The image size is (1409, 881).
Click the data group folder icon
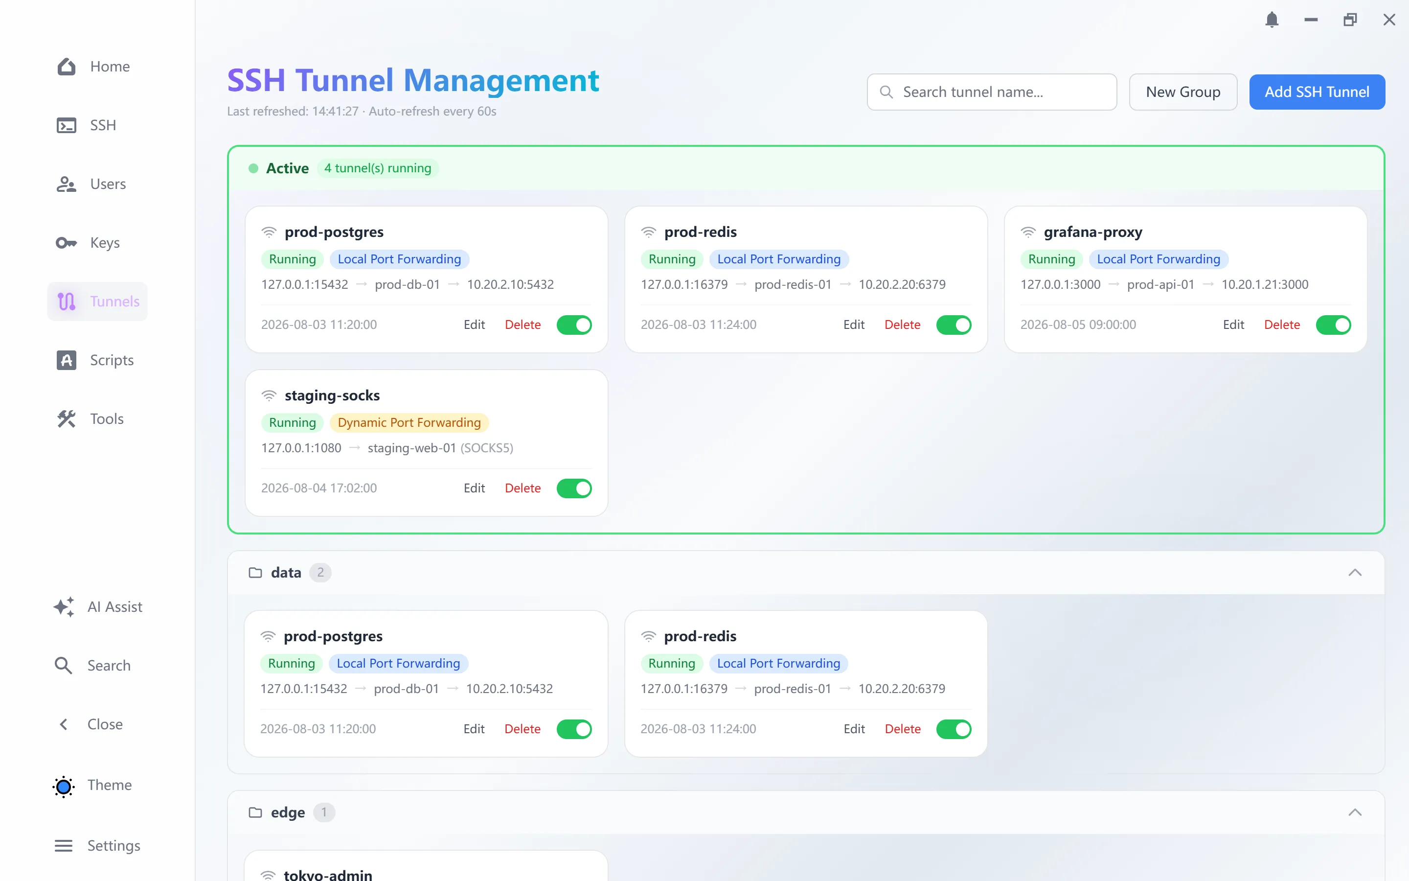pos(255,573)
